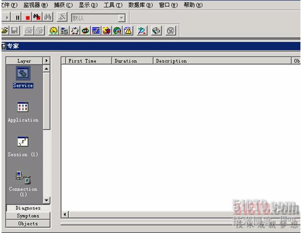Sort by the First Time column header

[x=88, y=61]
